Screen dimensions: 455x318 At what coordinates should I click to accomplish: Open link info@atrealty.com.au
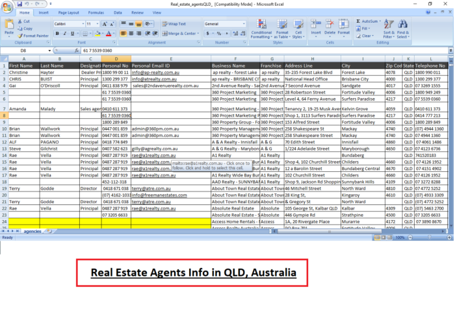[154, 79]
